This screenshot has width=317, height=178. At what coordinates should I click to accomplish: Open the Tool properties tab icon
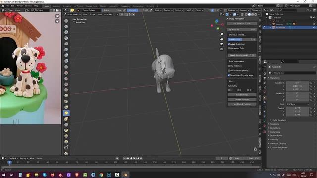pos(264,68)
